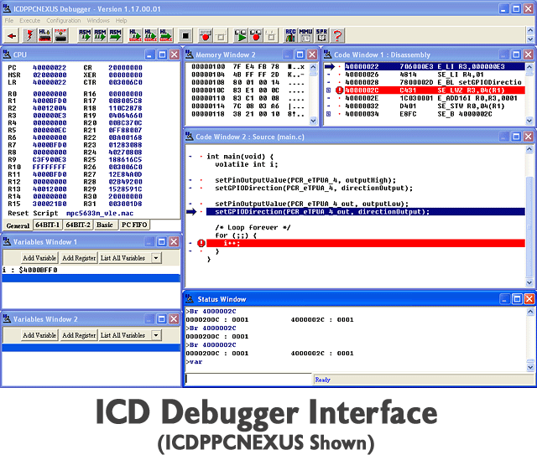
Task: Switch to the Basic tab
Action: 105,225
